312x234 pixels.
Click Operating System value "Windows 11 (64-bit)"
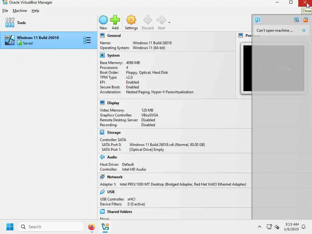coord(149,48)
